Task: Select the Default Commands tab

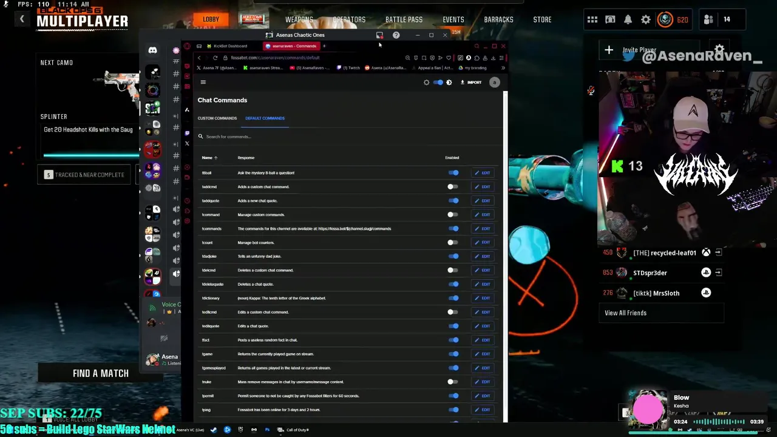Action: pyautogui.click(x=265, y=118)
